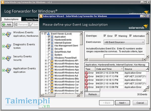The width and height of the screenshot is (151, 111).
Task: Uncheck the HardwareEvents log checkbox
Action: coord(49,40)
